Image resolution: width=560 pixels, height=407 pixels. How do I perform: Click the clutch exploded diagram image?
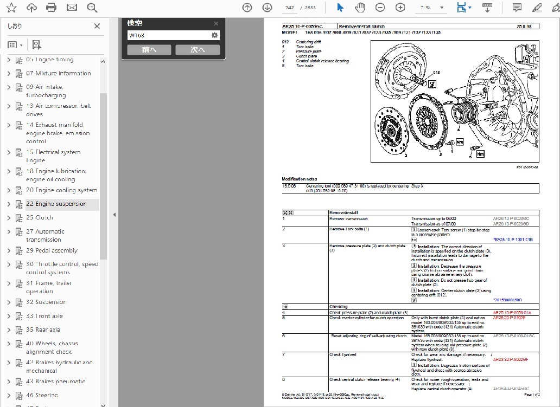pyautogui.click(x=455, y=101)
